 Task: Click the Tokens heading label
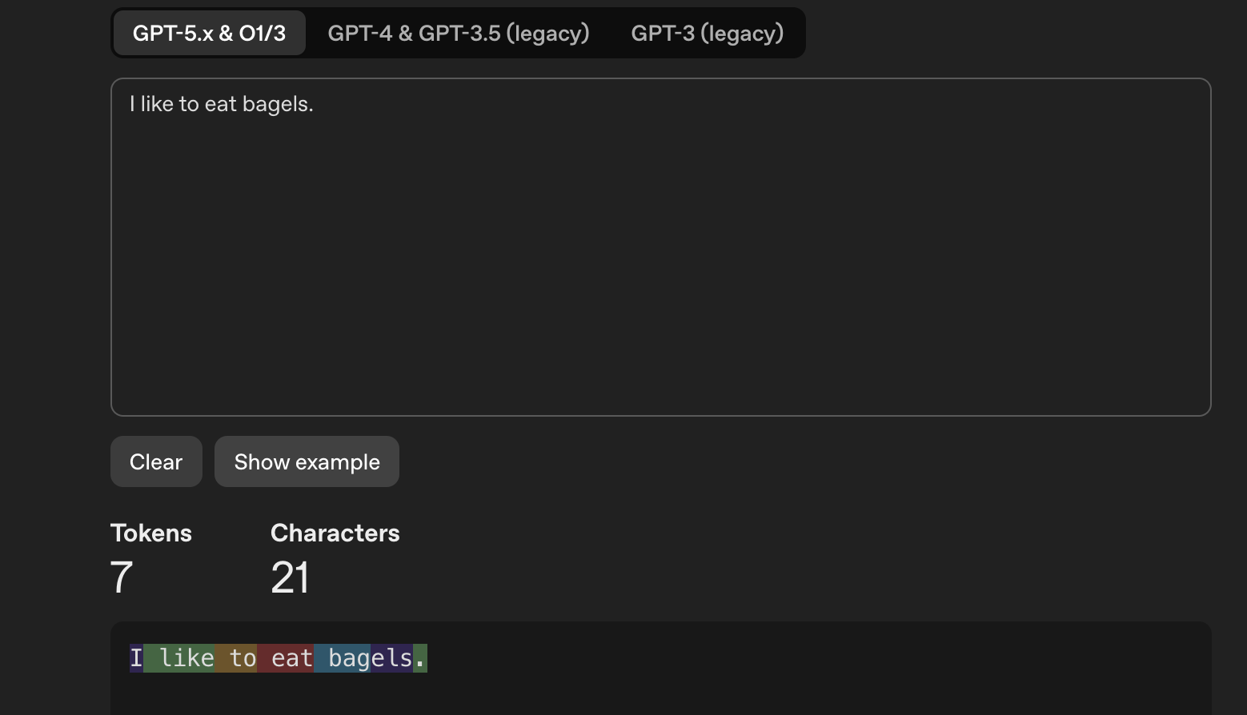pos(151,533)
